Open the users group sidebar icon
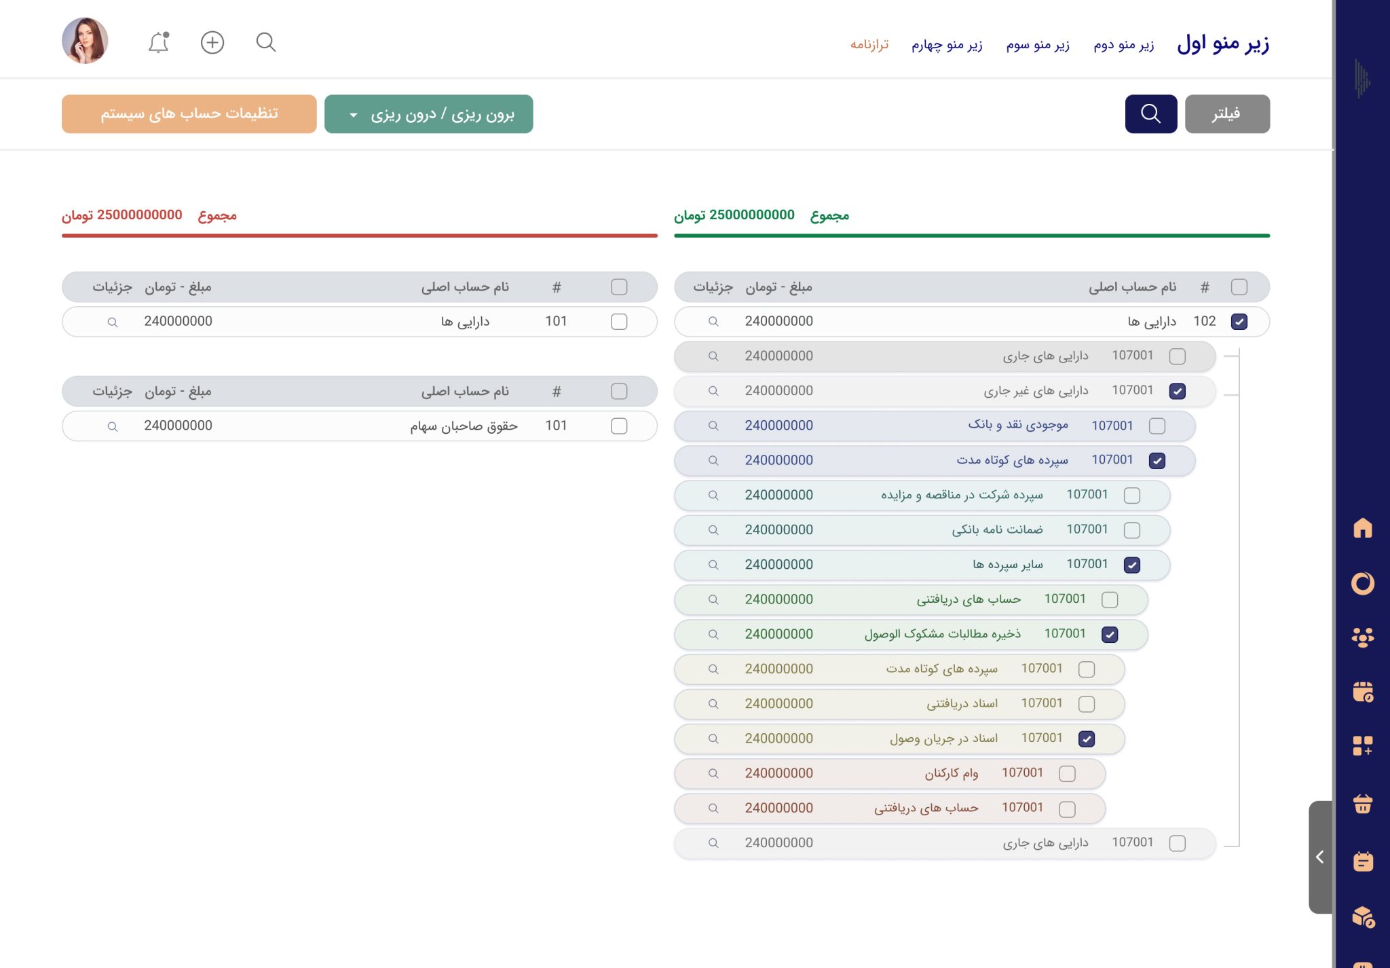 point(1362,637)
